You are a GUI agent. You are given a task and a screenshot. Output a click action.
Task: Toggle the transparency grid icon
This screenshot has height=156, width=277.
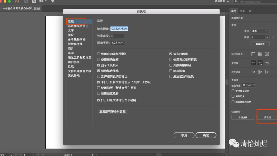pyautogui.click(x=267, y=54)
